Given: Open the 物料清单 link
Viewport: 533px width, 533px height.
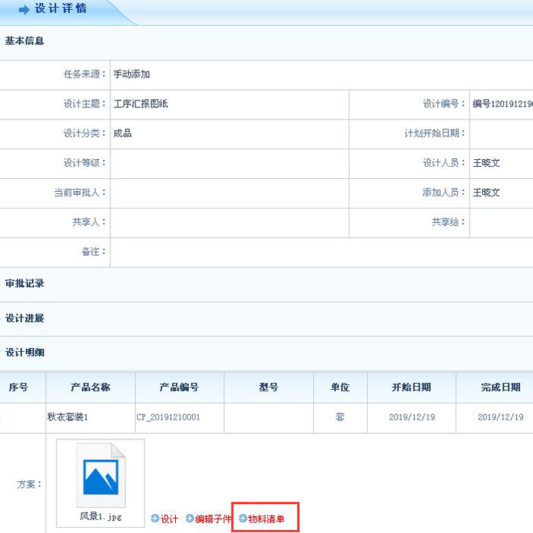Looking at the screenshot, I should pyautogui.click(x=266, y=519).
